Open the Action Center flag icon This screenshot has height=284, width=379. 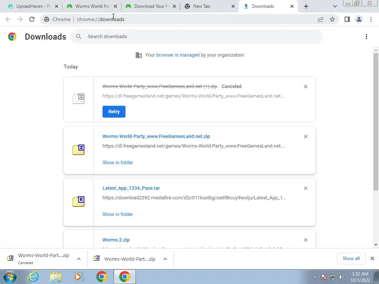click(323, 277)
